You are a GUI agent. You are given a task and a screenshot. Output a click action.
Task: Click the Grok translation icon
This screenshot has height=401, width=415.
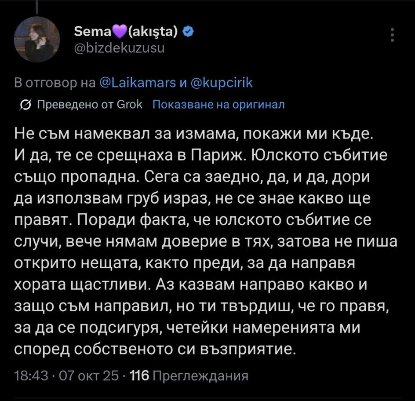click(25, 105)
